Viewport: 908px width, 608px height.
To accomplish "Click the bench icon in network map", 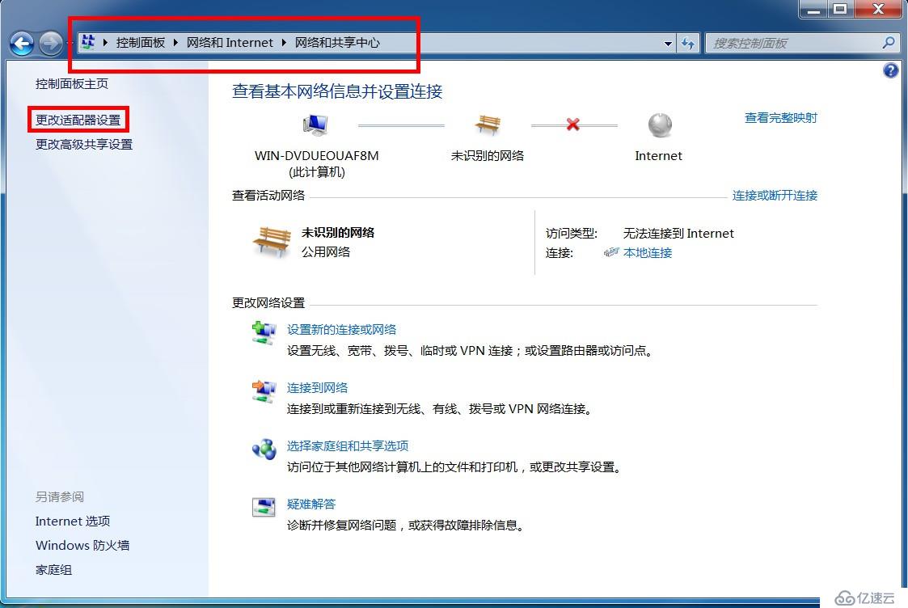I will pos(488,125).
